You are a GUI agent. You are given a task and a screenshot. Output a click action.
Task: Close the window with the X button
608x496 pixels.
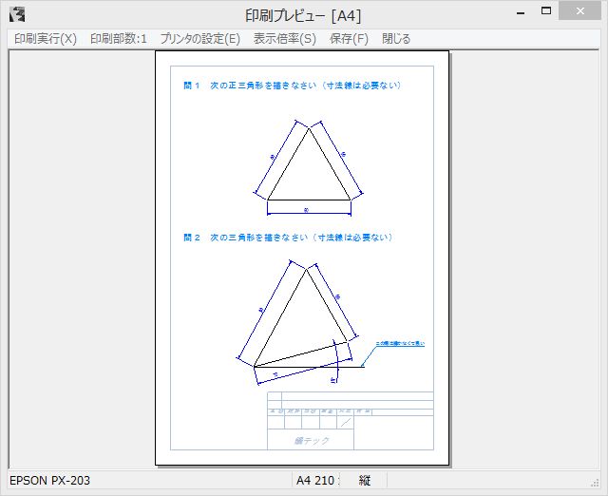click(580, 11)
